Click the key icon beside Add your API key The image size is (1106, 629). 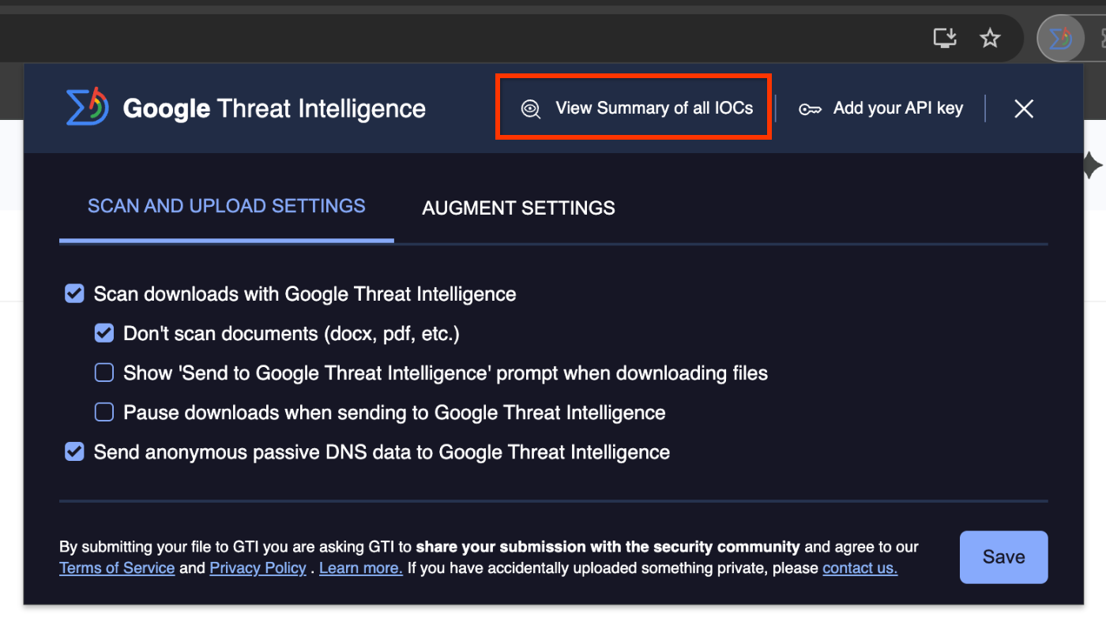pos(810,109)
